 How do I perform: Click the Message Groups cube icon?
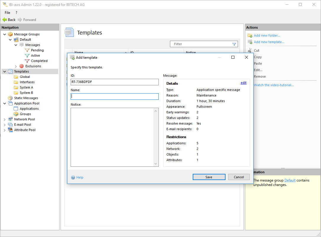coord(10,34)
